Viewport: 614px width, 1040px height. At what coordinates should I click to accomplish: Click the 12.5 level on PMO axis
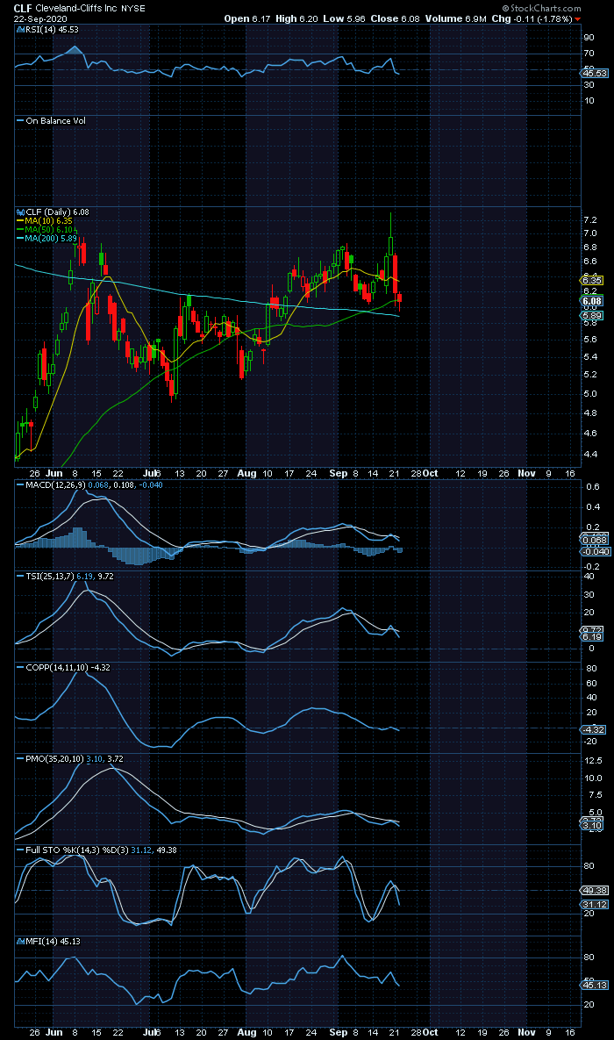pos(592,760)
